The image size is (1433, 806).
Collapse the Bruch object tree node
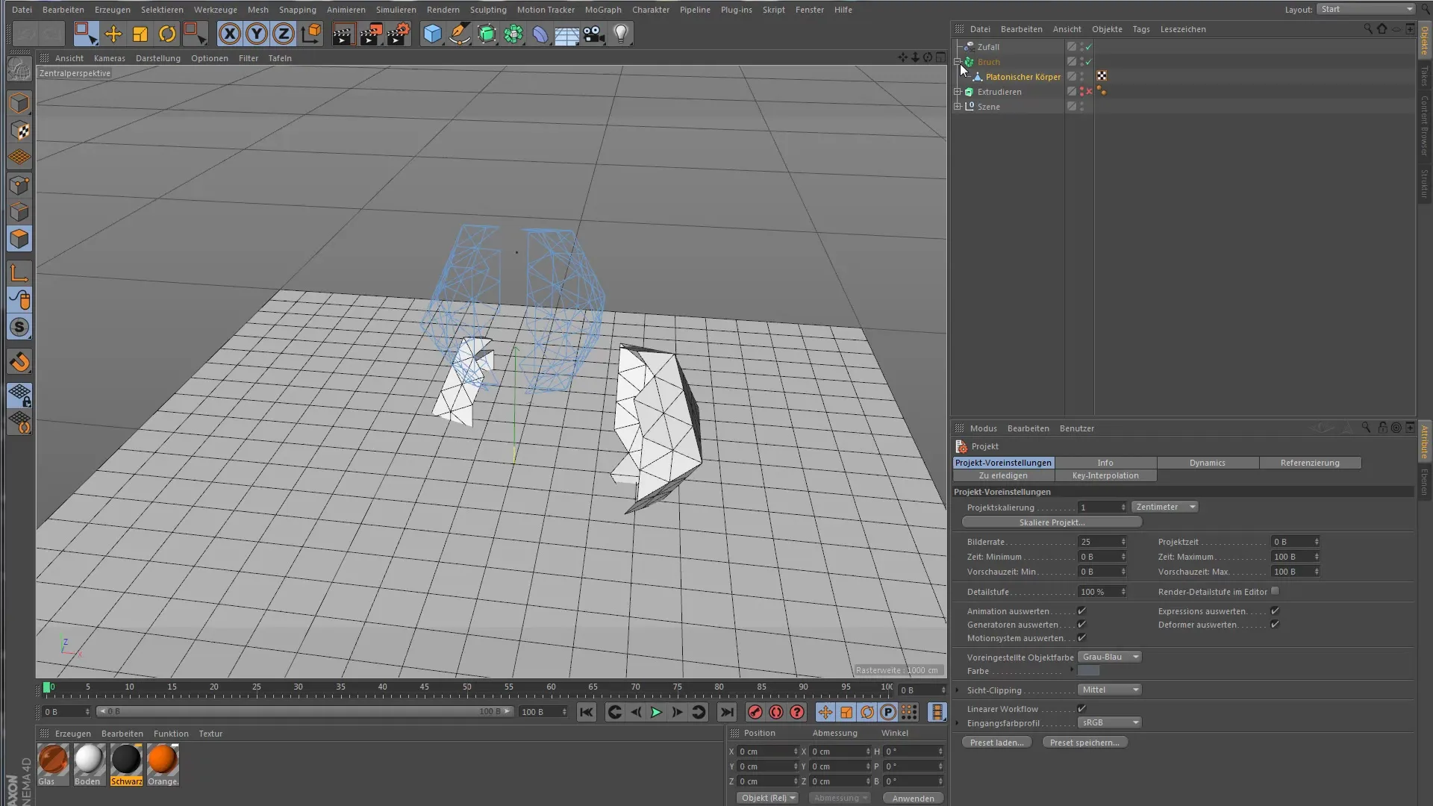pos(958,62)
